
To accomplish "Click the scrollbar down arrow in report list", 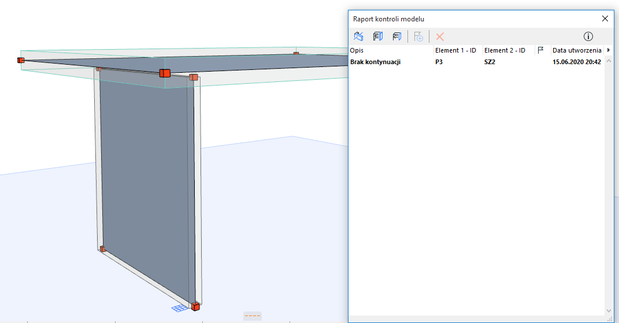I will coord(609,311).
